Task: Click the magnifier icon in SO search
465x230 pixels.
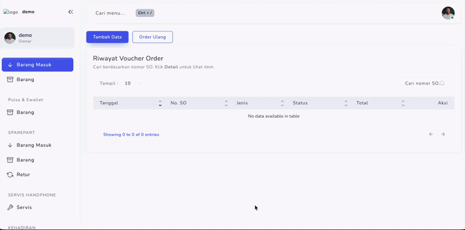Action: [442, 83]
